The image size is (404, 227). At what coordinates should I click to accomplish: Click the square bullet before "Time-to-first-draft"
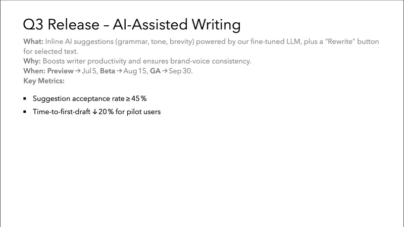25,112
